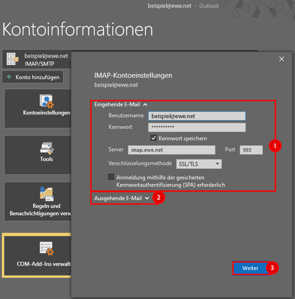Image resolution: width=295 pixels, height=299 pixels.
Task: Open Regeln und Benachrichtigungen verwalten icon
Action: click(47, 194)
